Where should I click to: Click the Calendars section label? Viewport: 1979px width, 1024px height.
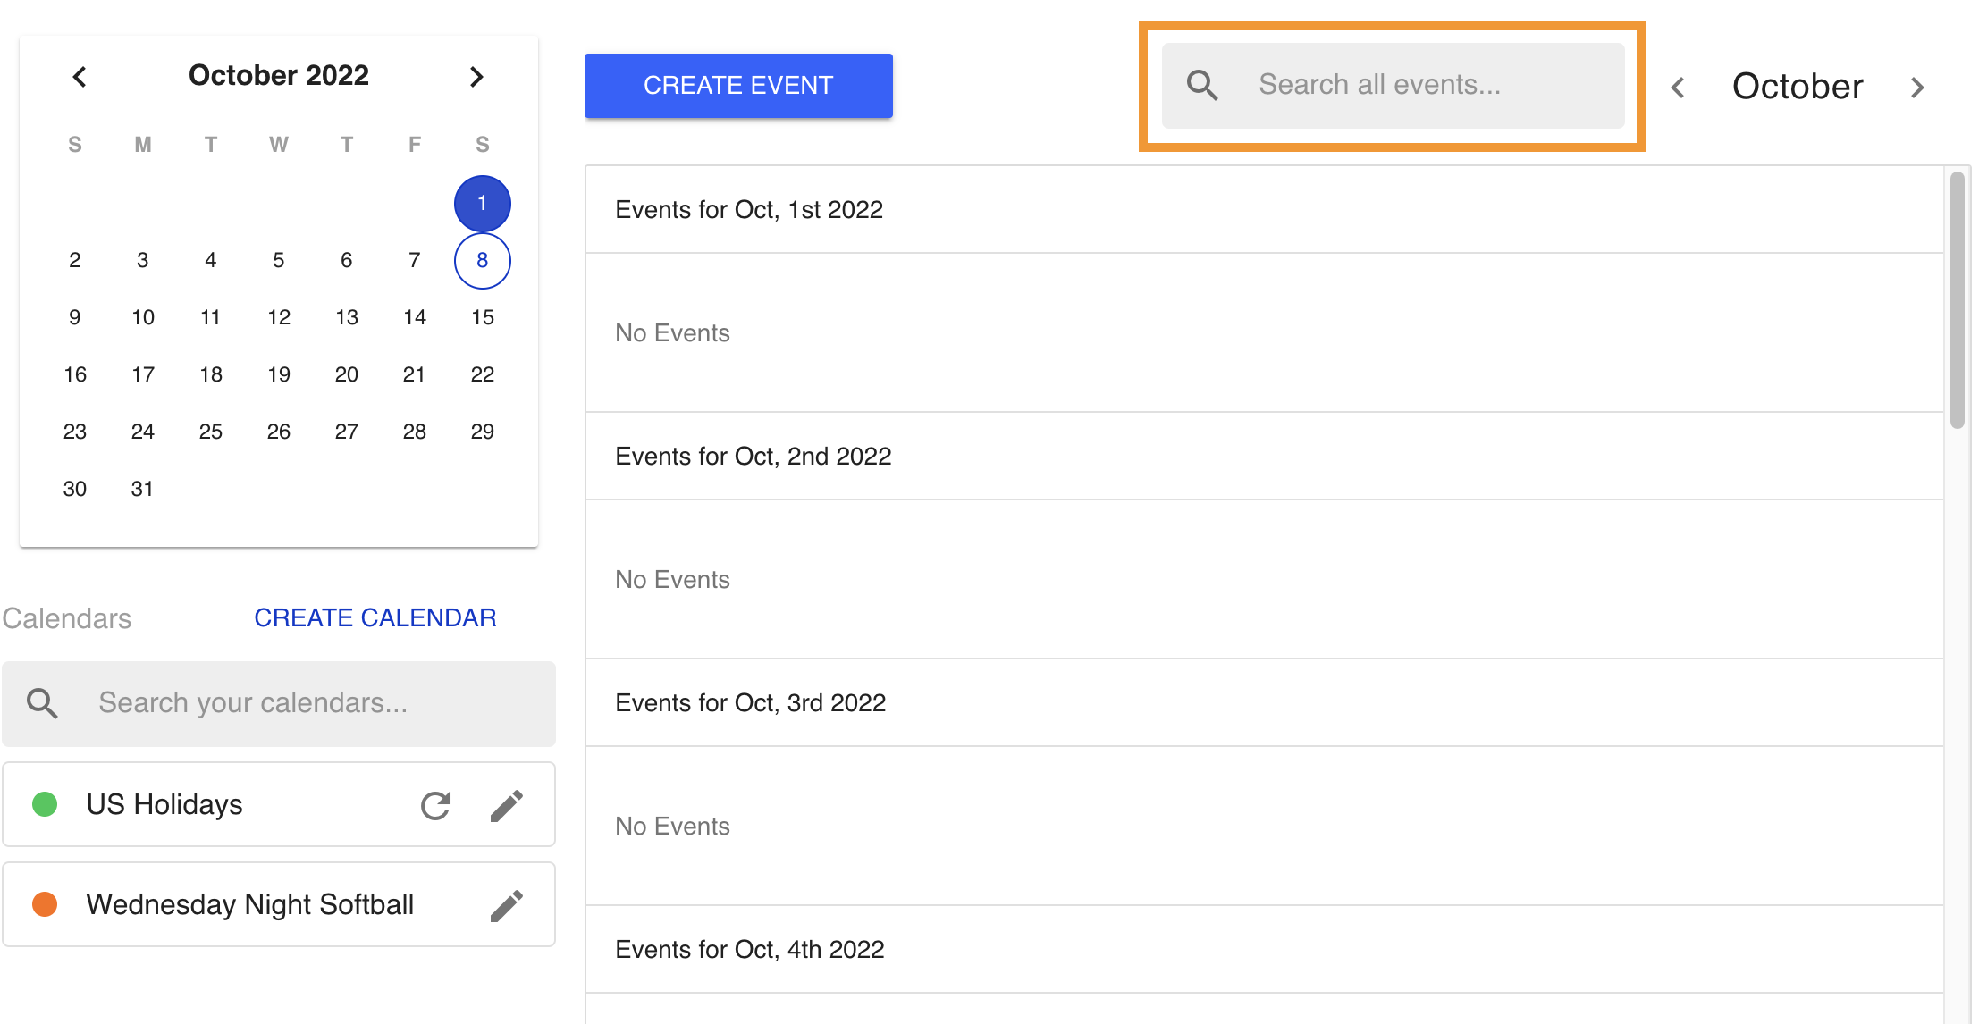[x=67, y=618]
